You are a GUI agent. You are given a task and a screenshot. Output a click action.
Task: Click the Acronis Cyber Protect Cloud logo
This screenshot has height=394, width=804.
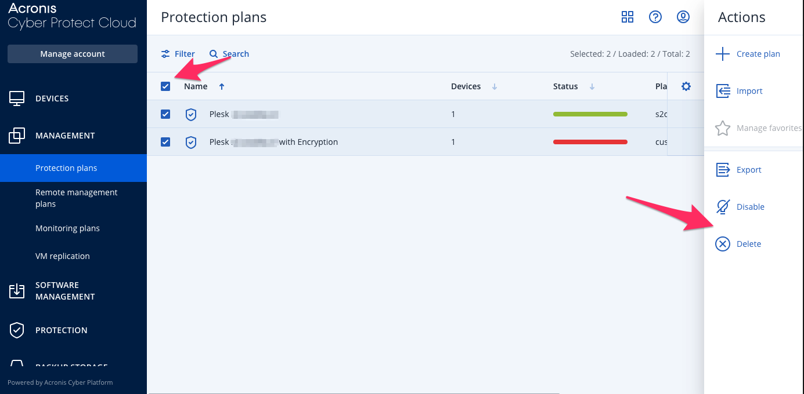(72, 16)
